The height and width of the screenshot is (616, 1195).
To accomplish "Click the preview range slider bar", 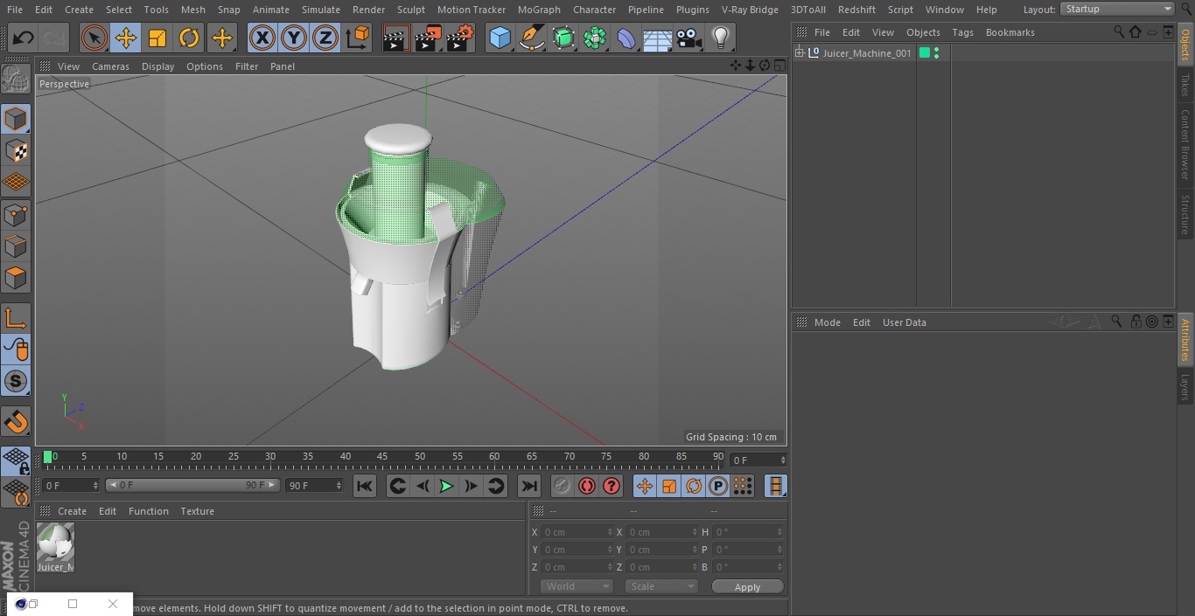I will [192, 485].
